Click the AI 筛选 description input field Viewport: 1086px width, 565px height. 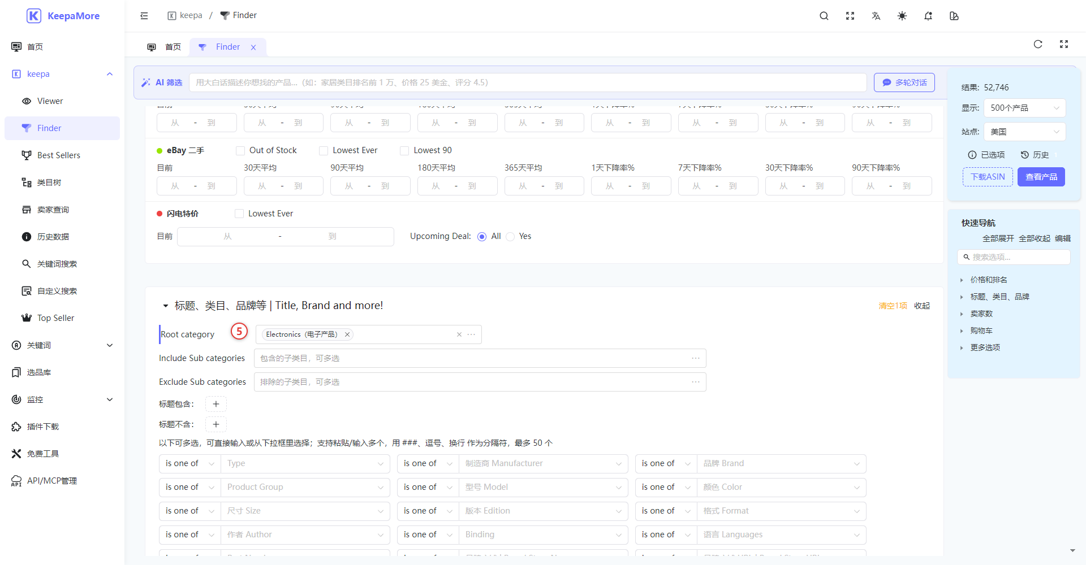pos(528,82)
